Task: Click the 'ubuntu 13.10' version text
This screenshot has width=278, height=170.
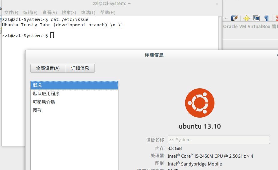Action: point(200,126)
